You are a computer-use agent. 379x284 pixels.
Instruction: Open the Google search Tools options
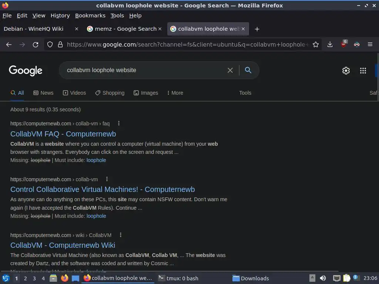(245, 93)
